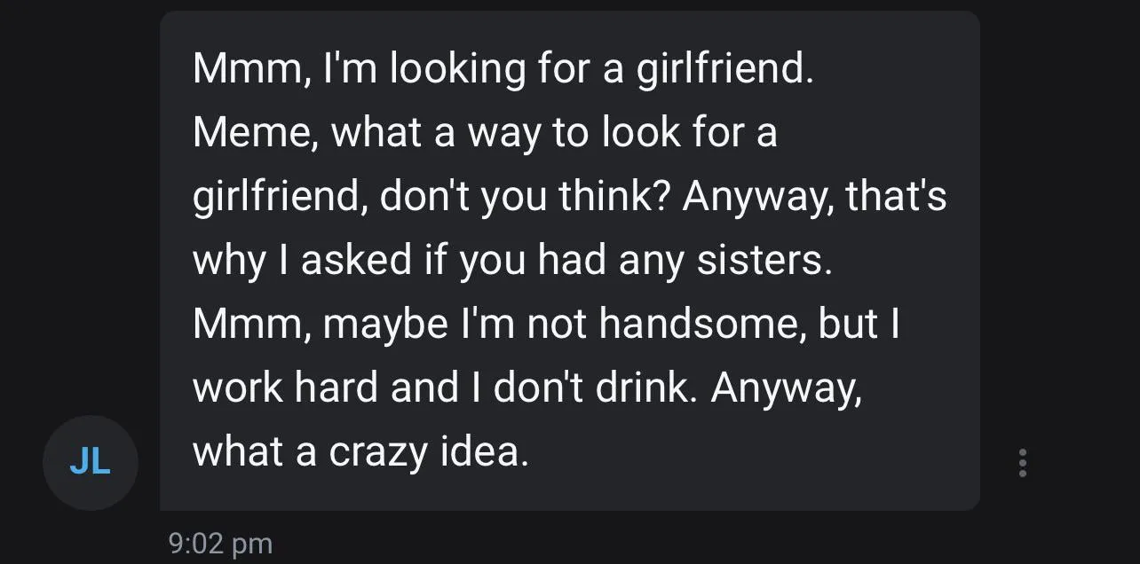Select the received message bubble
1140x564 pixels.
tap(568, 257)
